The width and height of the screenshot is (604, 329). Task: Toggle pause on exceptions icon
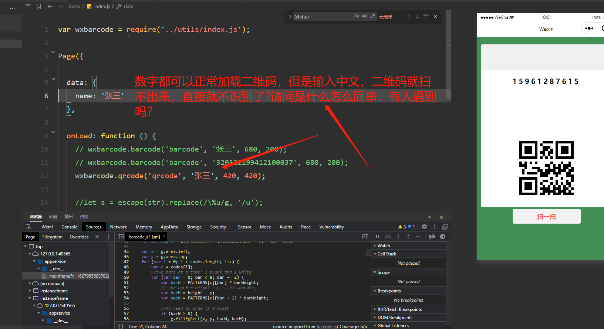[x=443, y=237]
